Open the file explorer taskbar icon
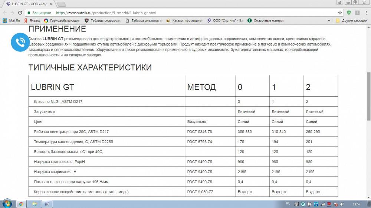This screenshot has width=371, height=208. click(34, 204)
